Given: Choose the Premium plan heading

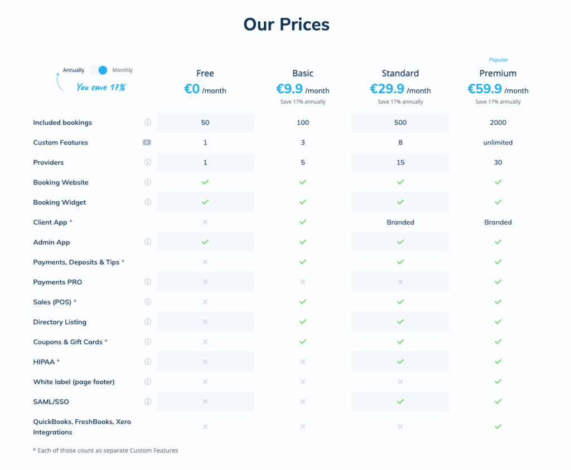Looking at the screenshot, I should (x=498, y=74).
